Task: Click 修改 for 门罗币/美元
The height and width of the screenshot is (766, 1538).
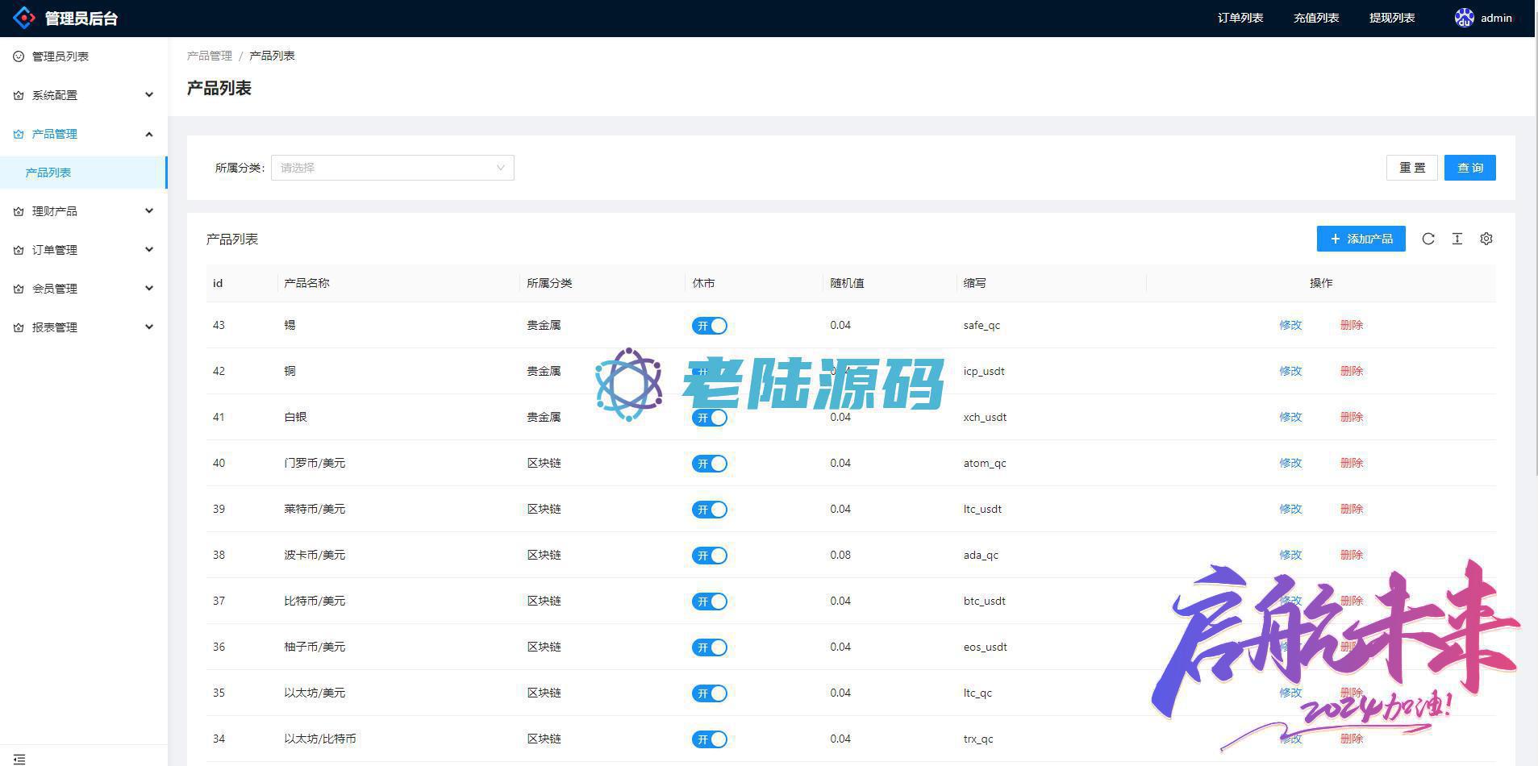Action: tap(1290, 463)
